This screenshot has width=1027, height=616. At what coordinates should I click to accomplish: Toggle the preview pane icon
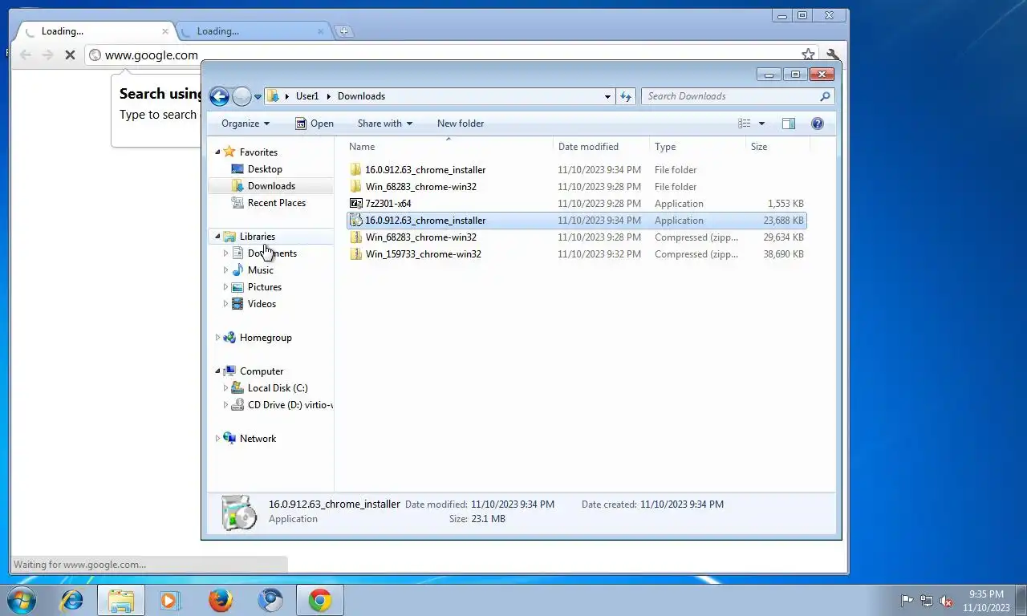(x=789, y=124)
